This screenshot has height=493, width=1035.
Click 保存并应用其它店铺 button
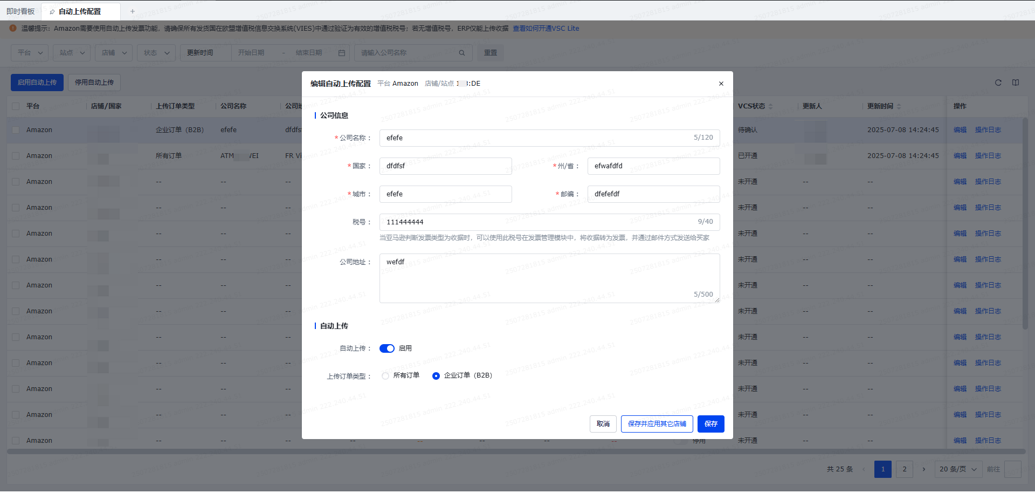(657, 424)
